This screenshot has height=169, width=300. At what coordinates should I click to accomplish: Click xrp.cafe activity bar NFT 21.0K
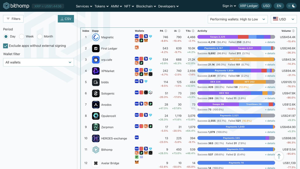click(x=236, y=59)
